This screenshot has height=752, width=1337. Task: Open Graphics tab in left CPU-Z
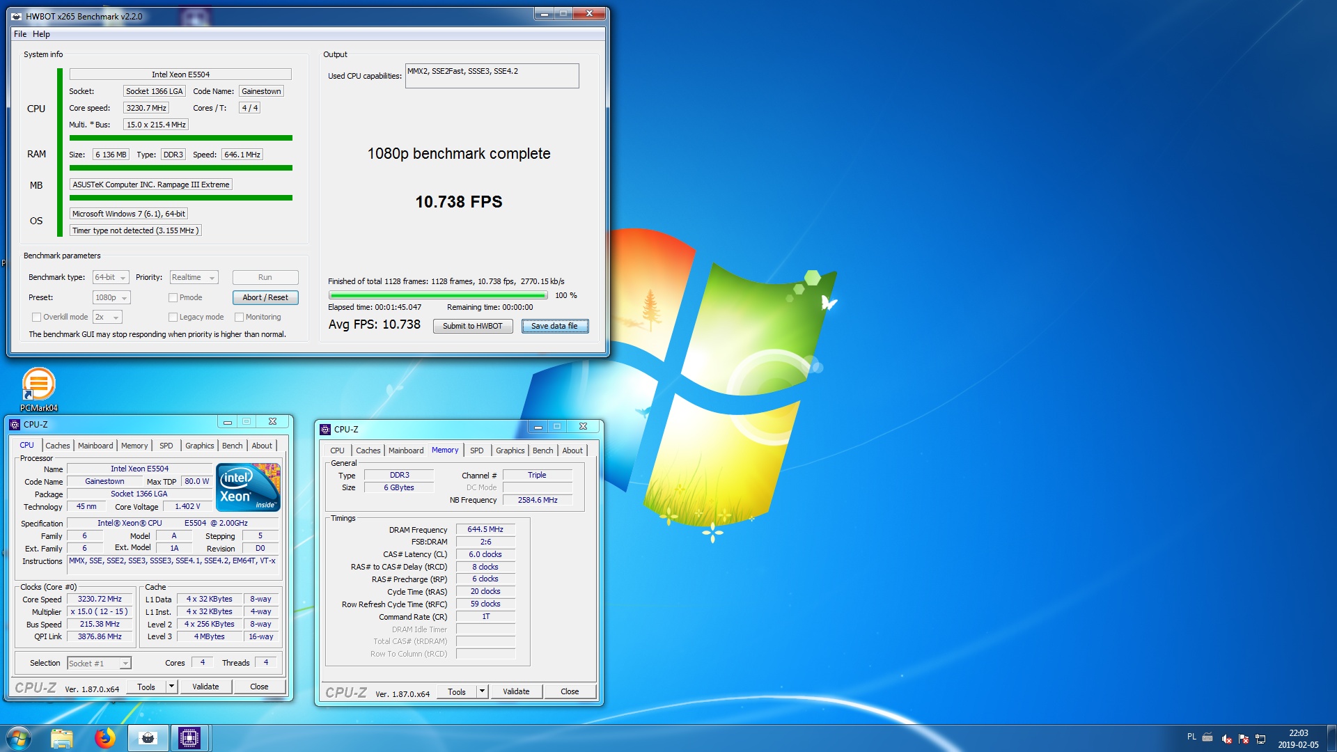pyautogui.click(x=200, y=446)
